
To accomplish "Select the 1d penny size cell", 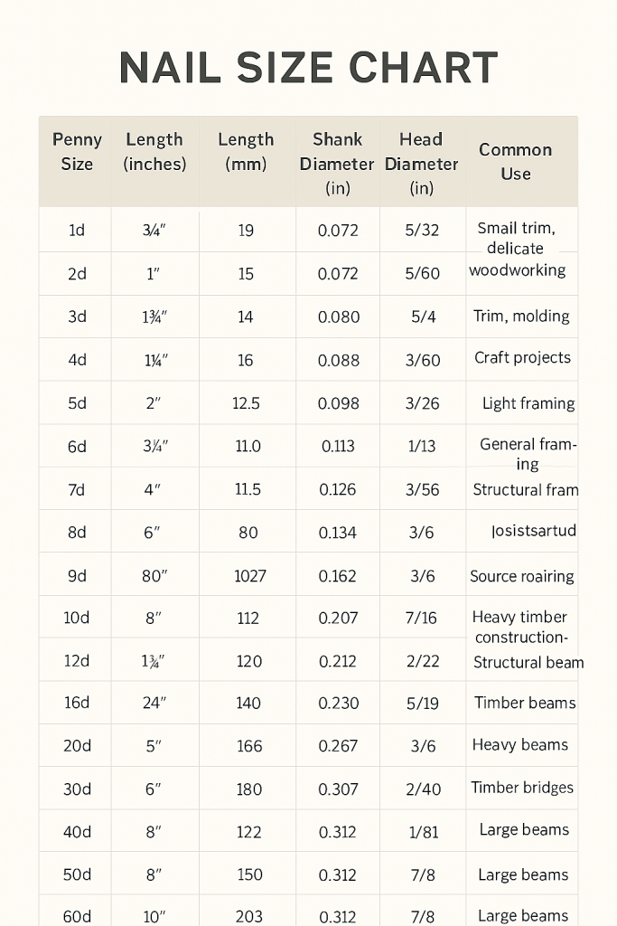I will pyautogui.click(x=77, y=230).
